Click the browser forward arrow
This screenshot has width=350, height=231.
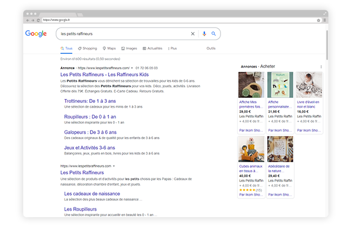point(33,20)
